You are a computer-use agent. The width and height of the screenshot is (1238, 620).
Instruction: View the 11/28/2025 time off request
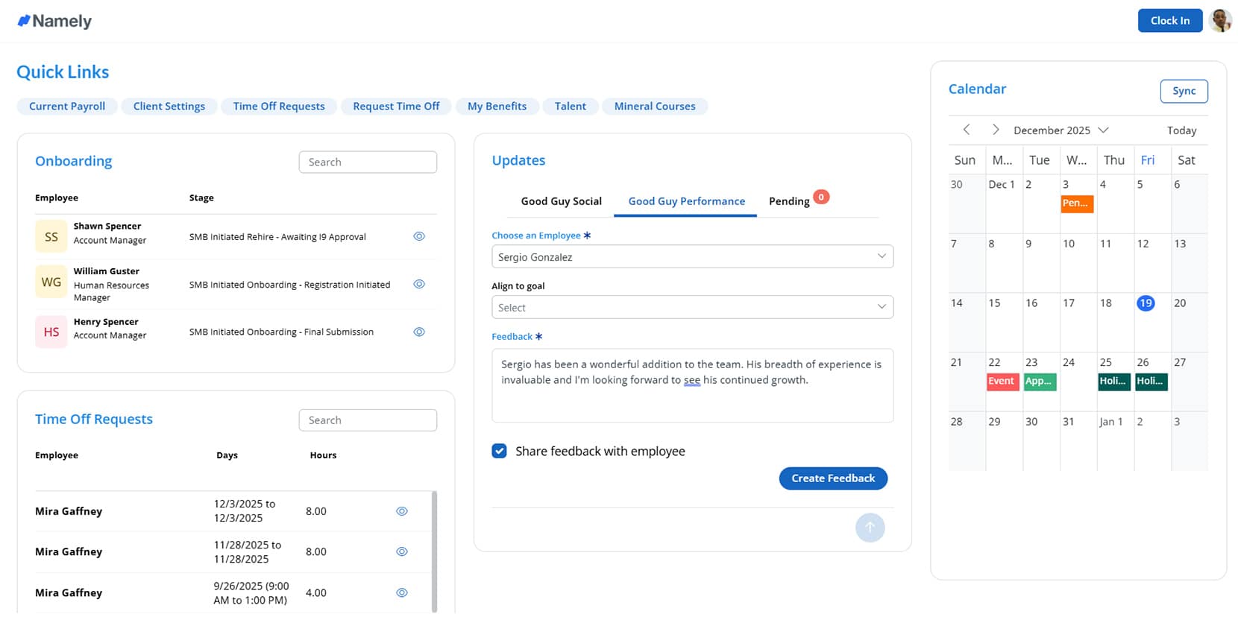[x=402, y=551]
